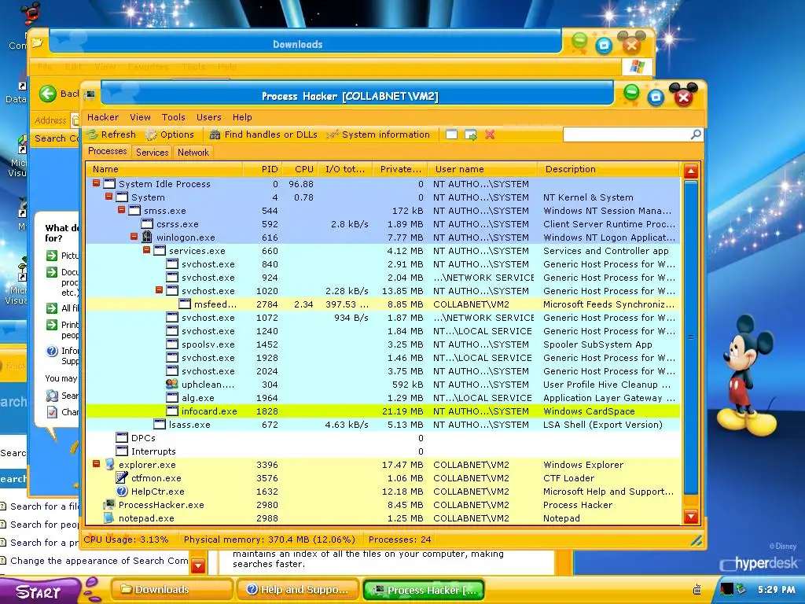Click the ctfmon.exe pen icon

click(x=122, y=477)
